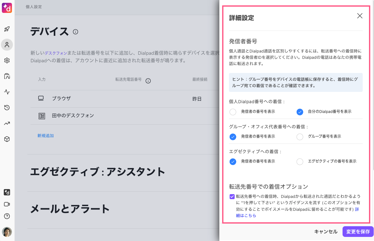Uncheck the transfer guidance option
374x241 pixels.
[233, 197]
